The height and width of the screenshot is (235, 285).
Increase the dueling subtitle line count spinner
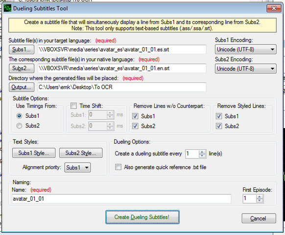coord(202,152)
